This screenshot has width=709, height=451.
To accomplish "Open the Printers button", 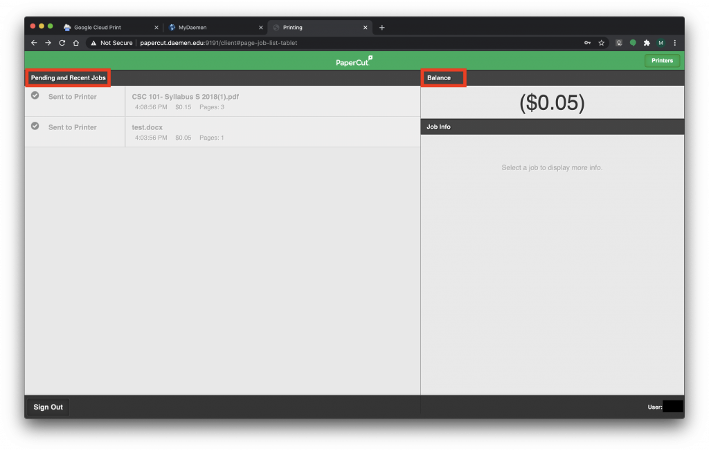I will click(x=662, y=61).
